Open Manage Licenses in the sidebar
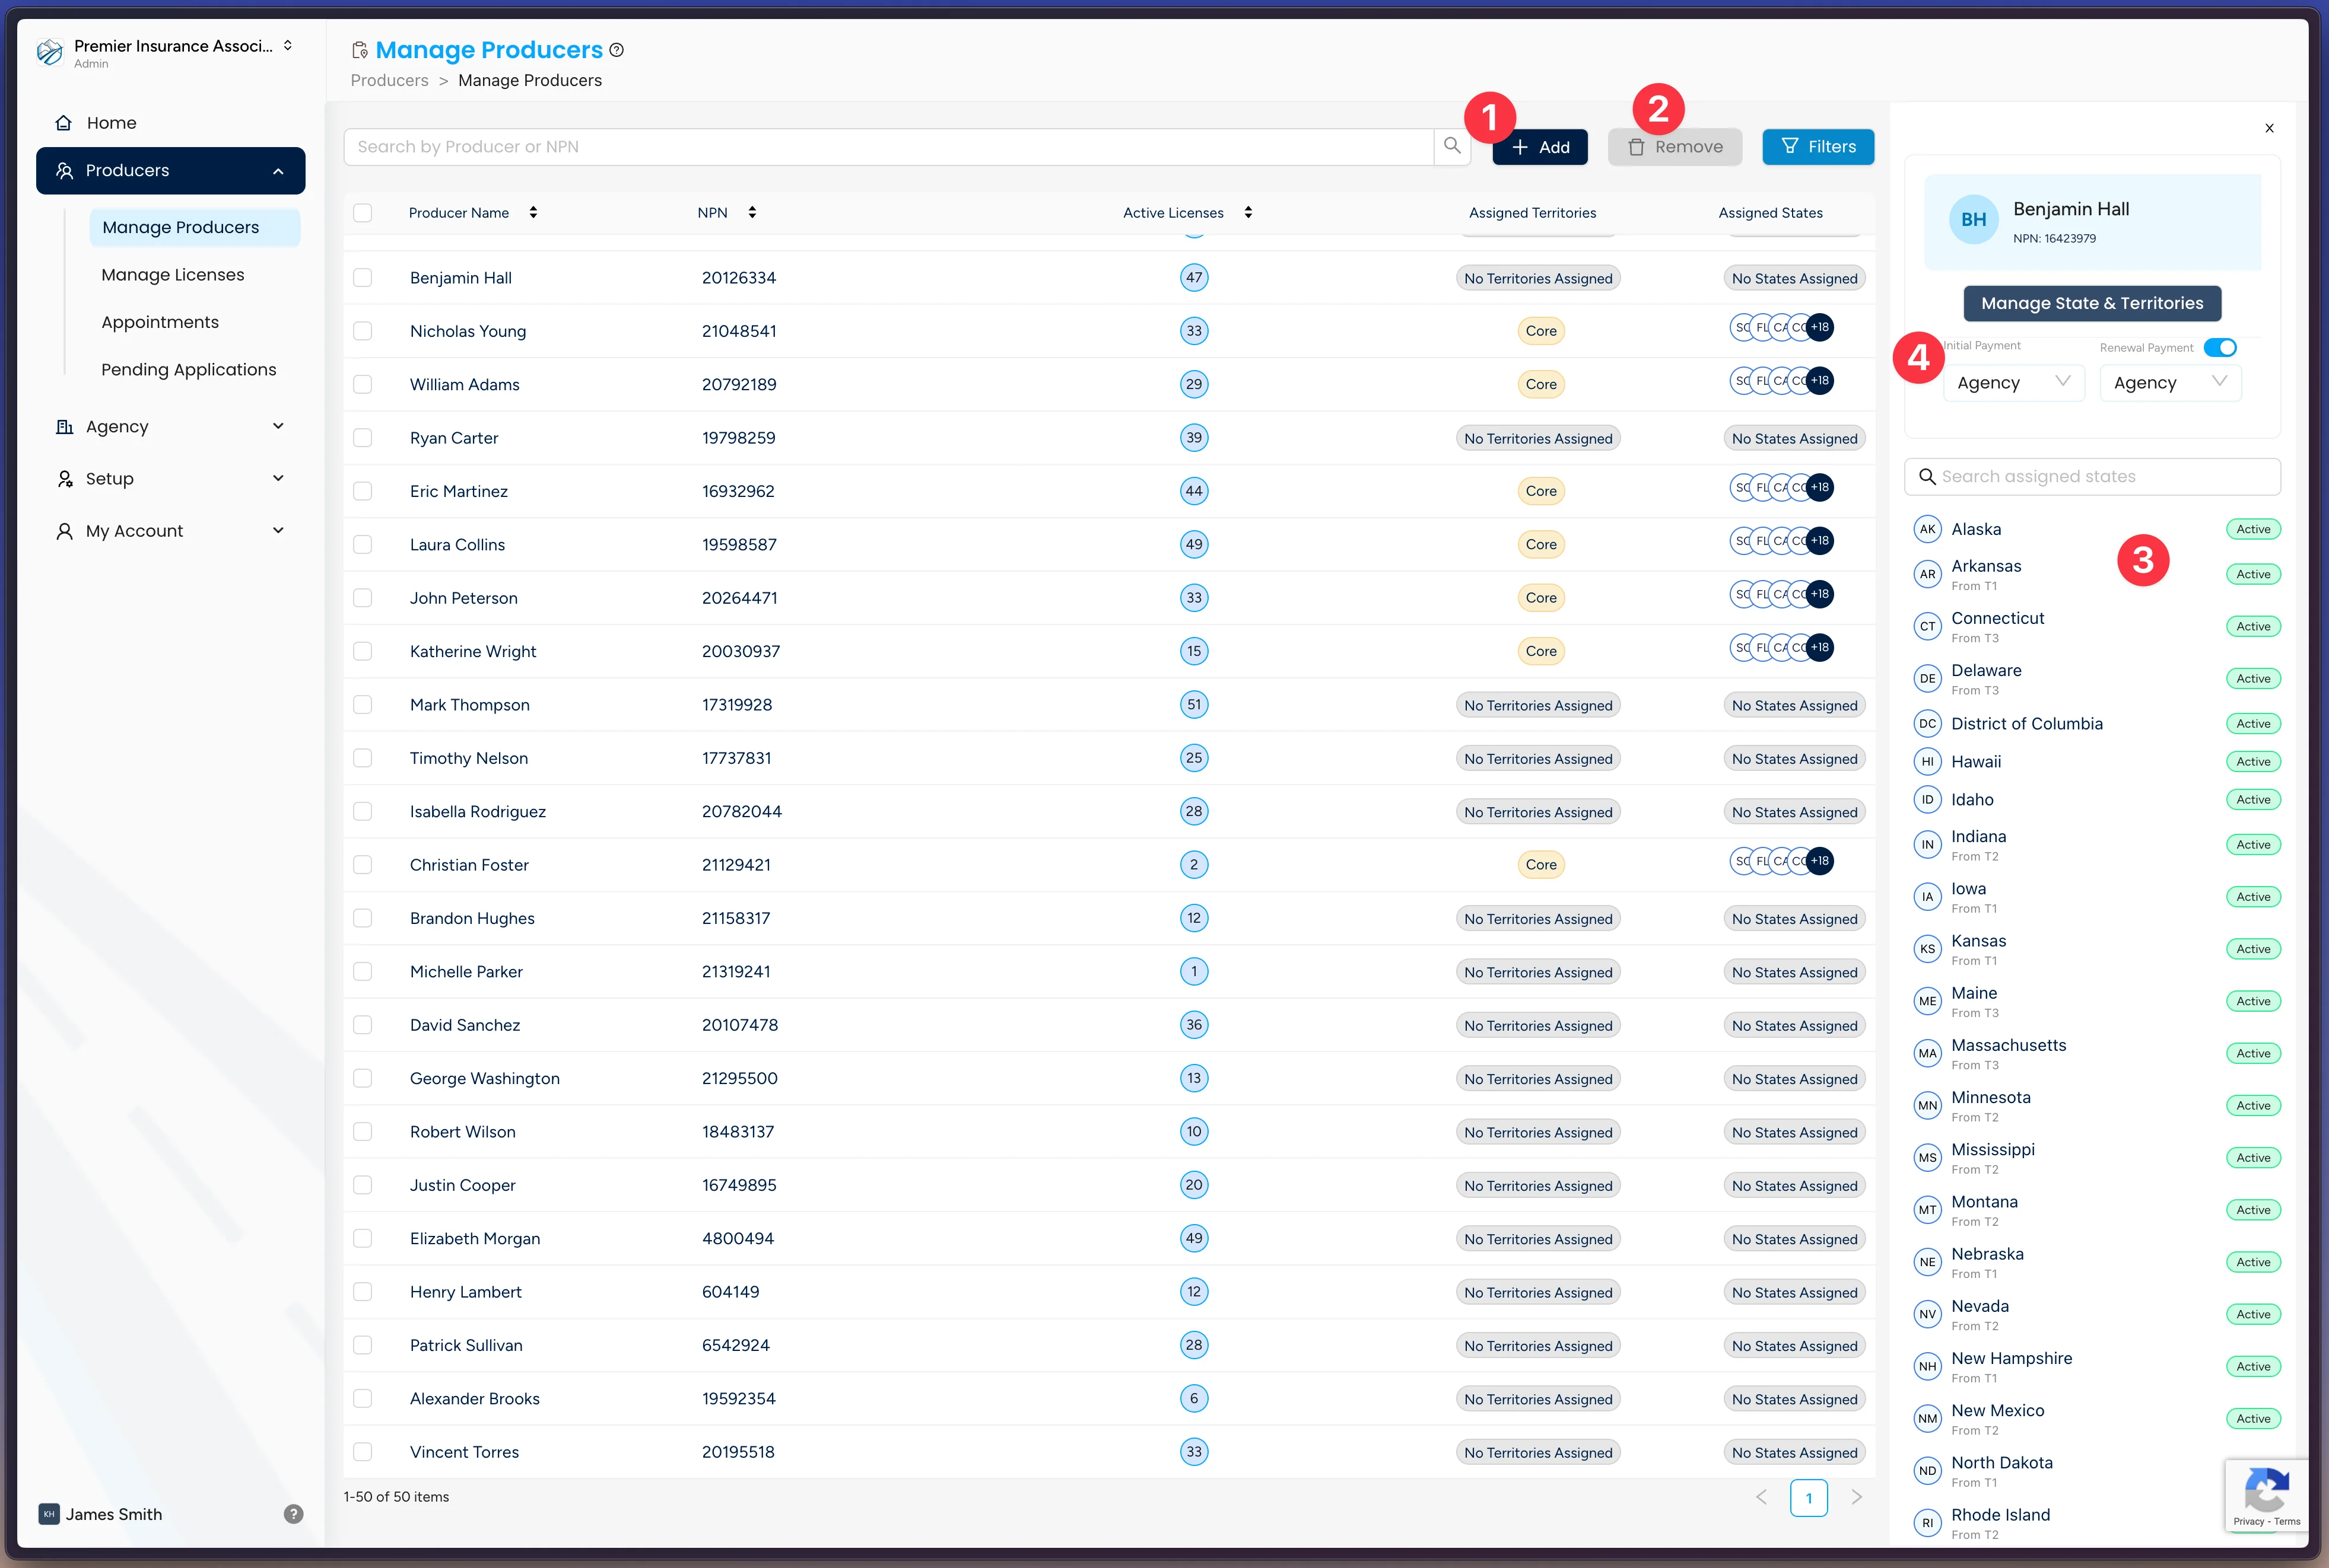Viewport: 2329px width, 1568px height. [x=172, y=274]
